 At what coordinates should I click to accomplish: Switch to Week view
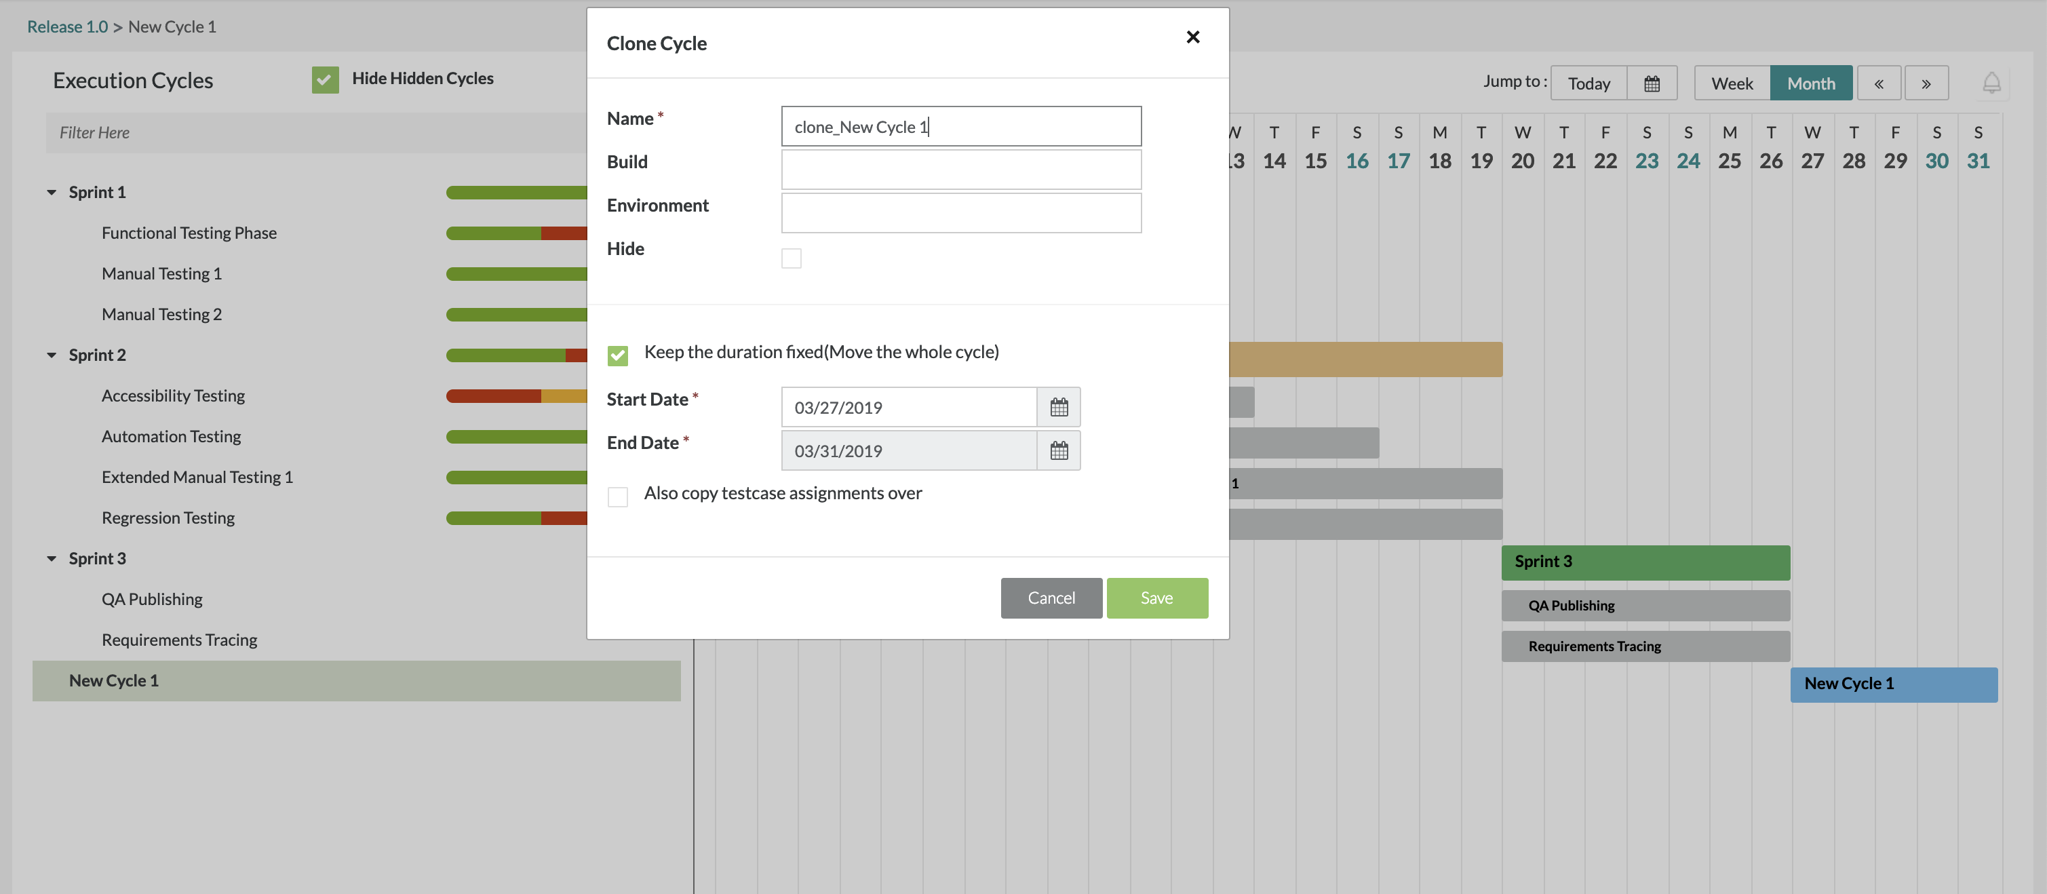click(x=1732, y=83)
